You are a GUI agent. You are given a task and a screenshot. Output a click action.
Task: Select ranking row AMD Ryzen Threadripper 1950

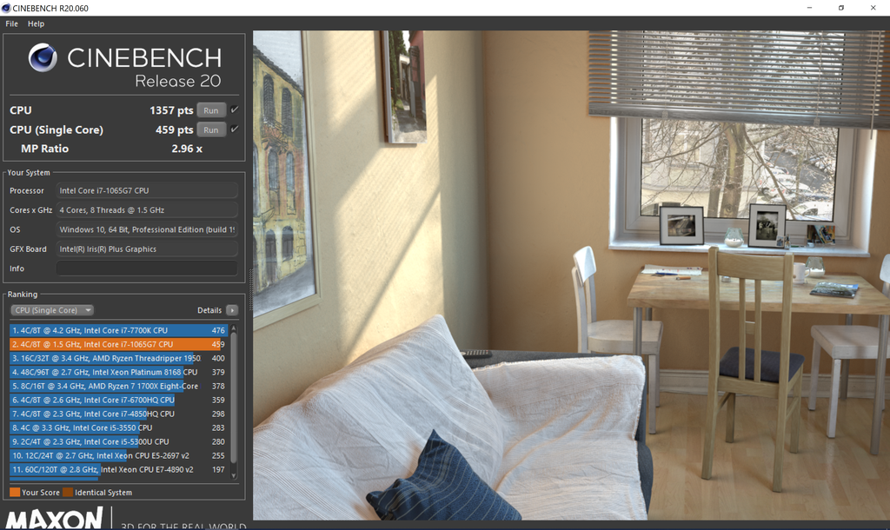118,358
